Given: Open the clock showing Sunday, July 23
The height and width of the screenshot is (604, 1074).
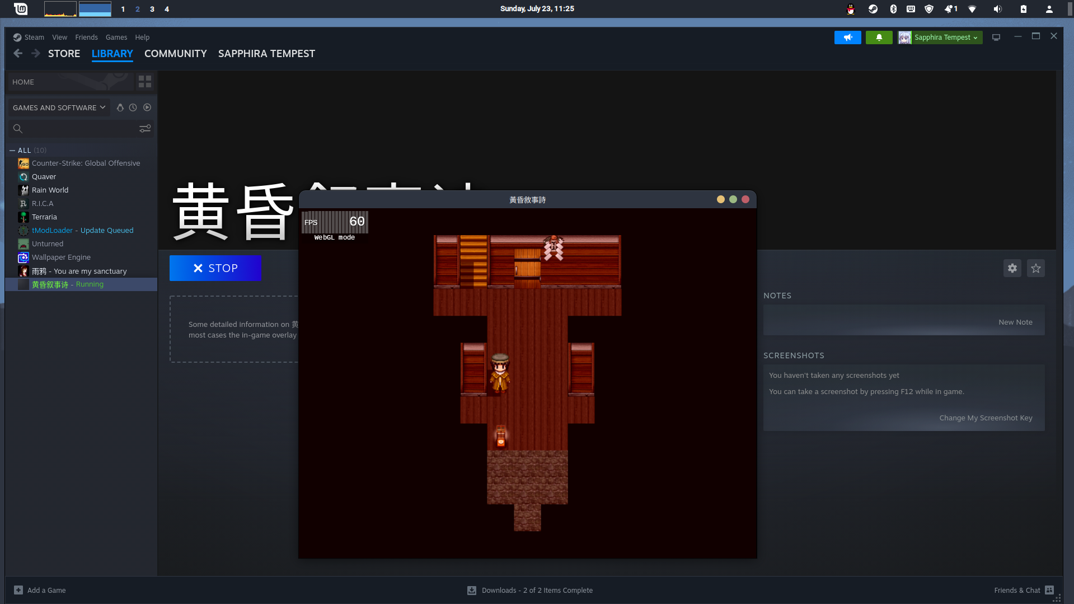Looking at the screenshot, I should (x=537, y=8).
